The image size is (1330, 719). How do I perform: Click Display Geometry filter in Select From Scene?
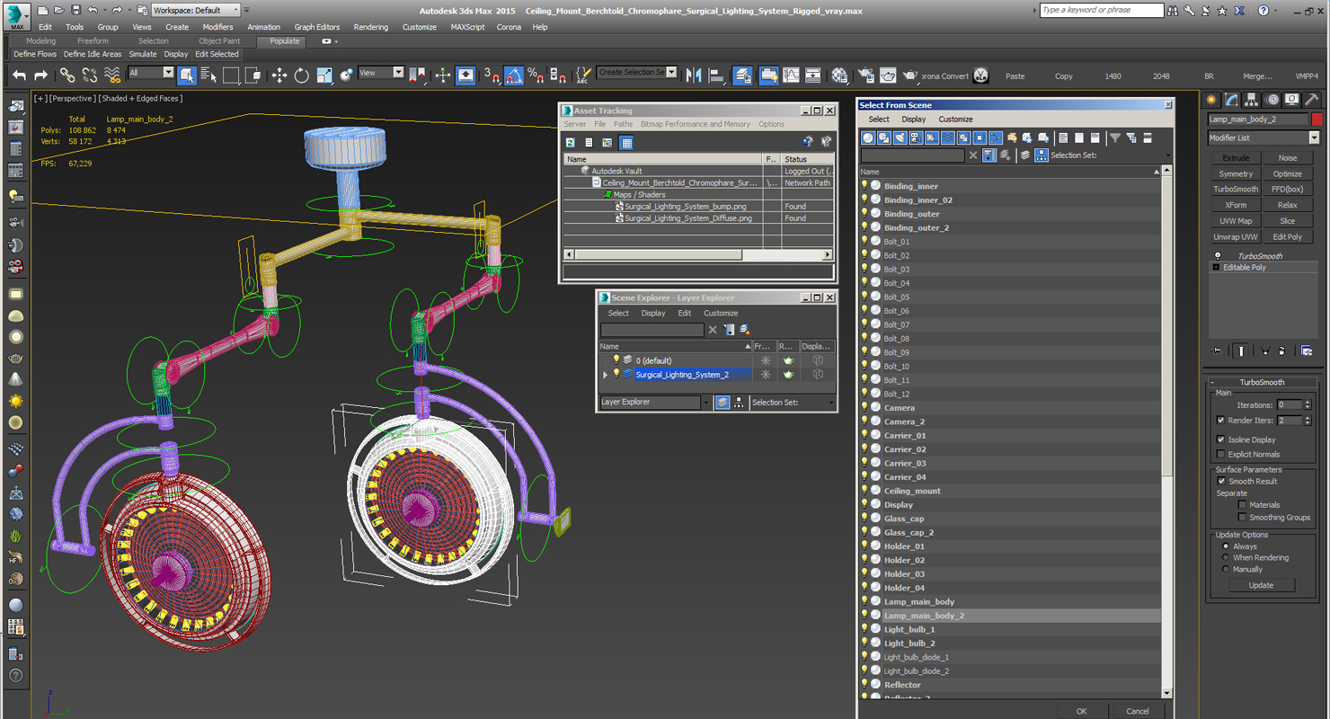868,138
